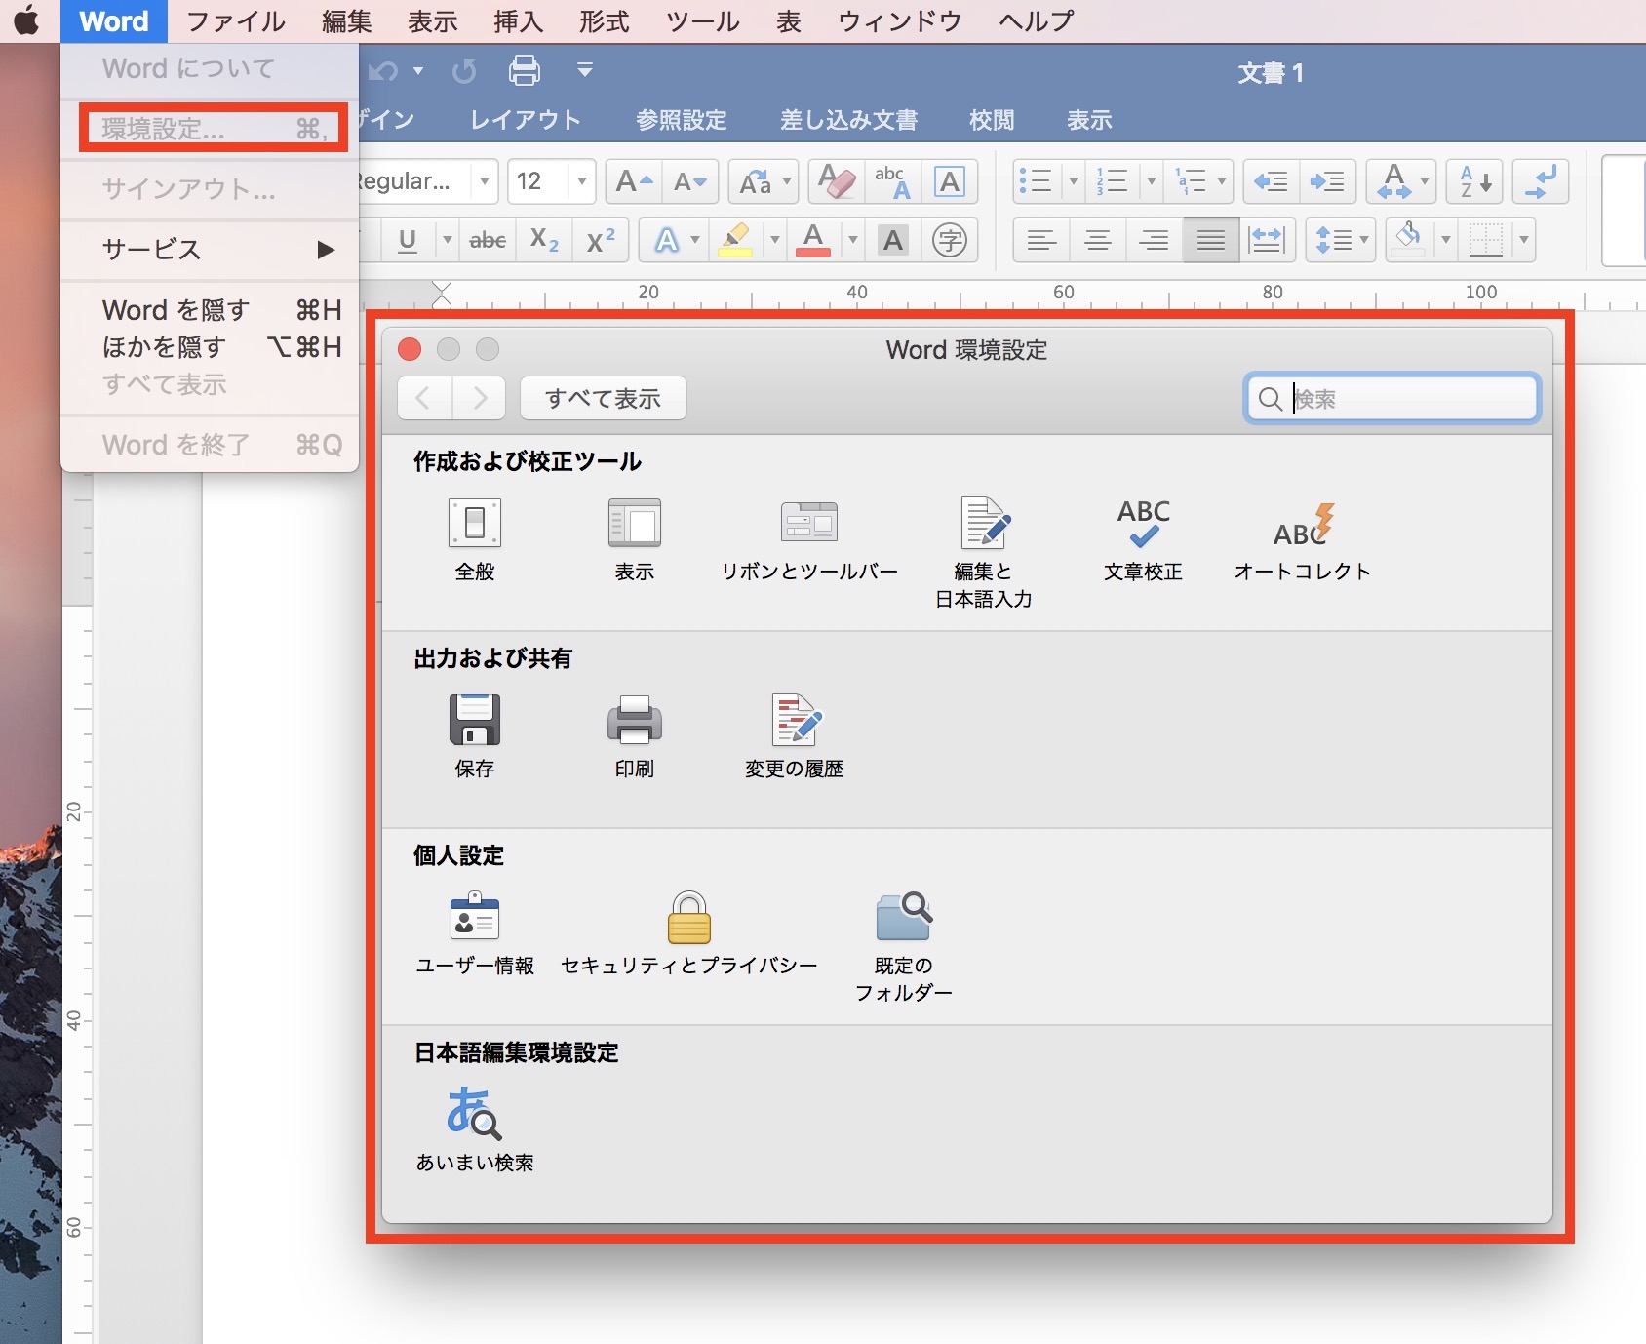Click the phonetic guide abc A icon
Viewport: 1646px width, 1344px height.
[892, 181]
